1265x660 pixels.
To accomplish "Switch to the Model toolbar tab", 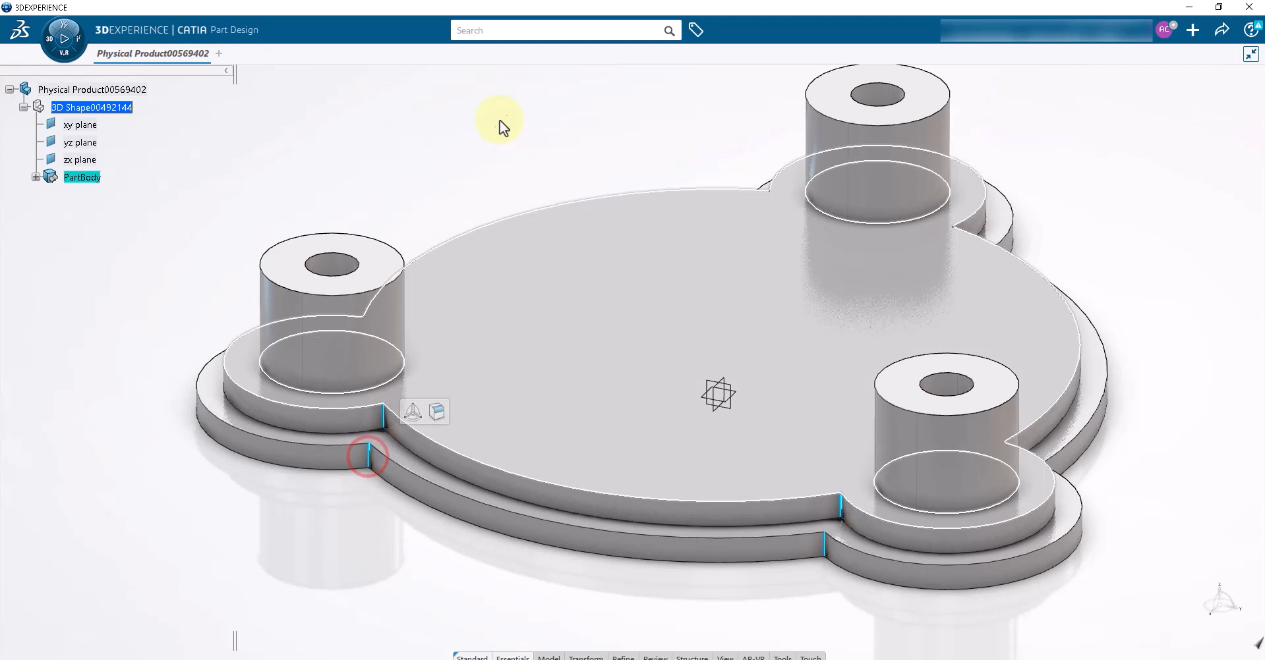I will pyautogui.click(x=548, y=656).
